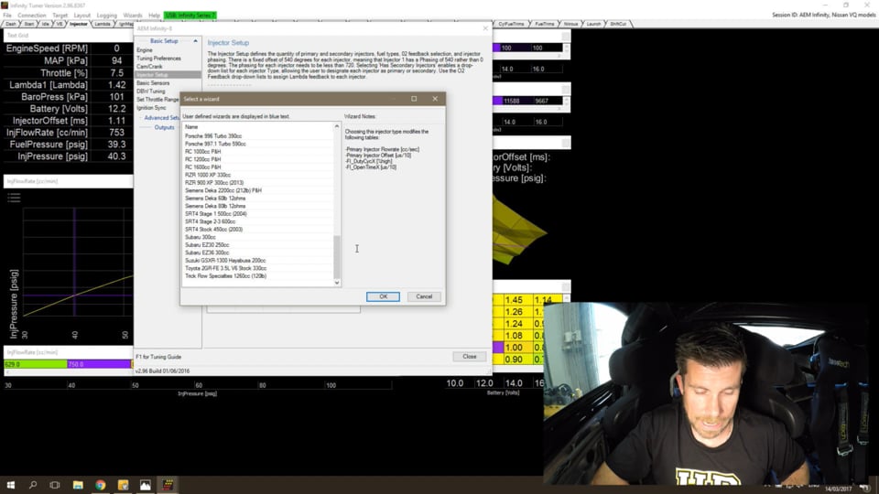879x494 pixels.
Task: Click the graph menu lines icon above InjPressure chart
Action: pos(14,198)
